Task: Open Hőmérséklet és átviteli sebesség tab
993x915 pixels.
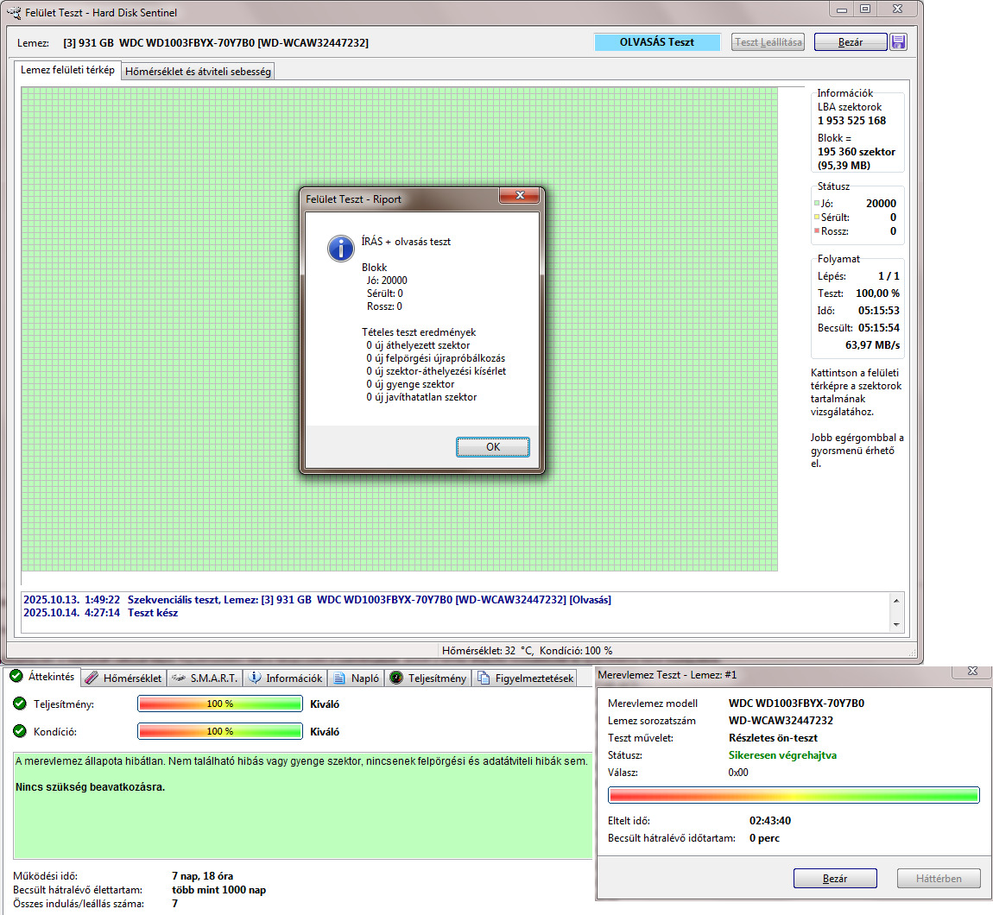Action: coord(198,72)
